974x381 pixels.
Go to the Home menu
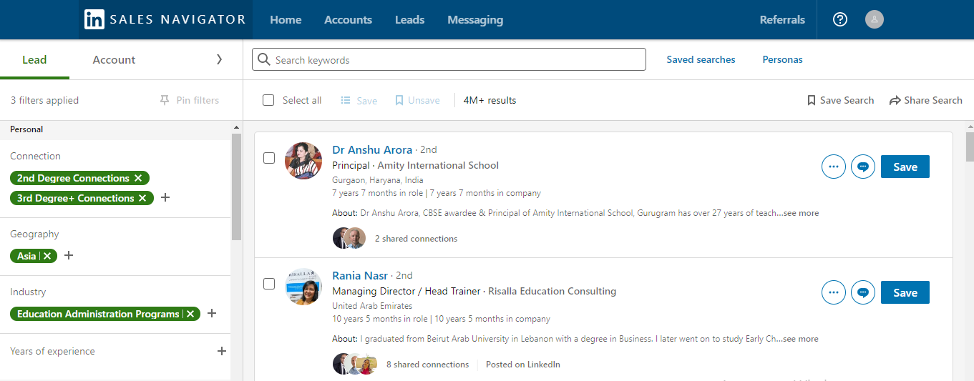tap(286, 20)
